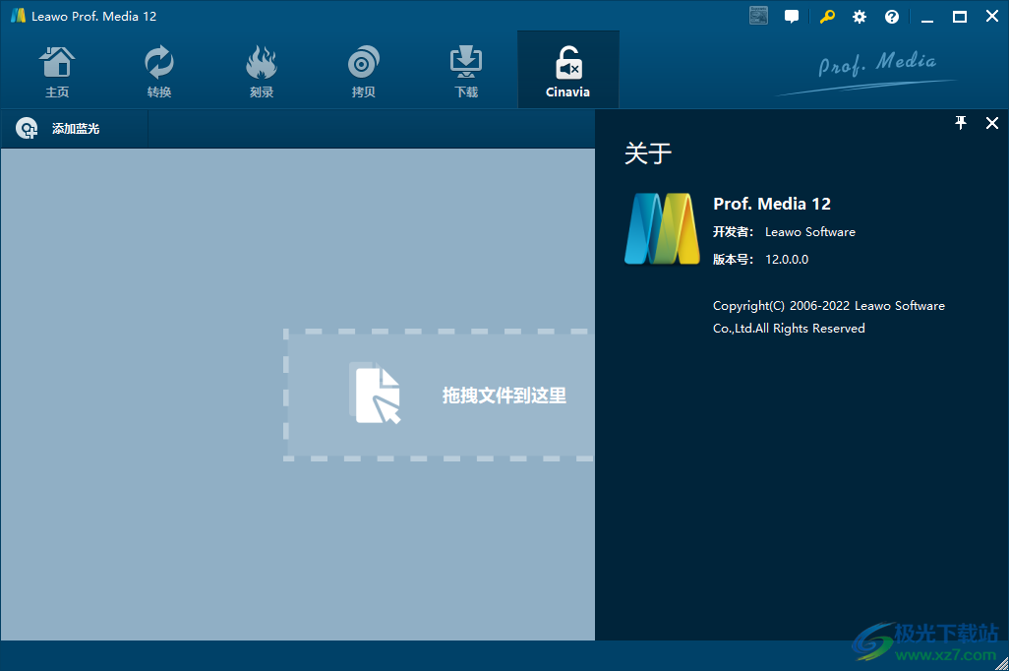Image resolution: width=1009 pixels, height=671 pixels.
Task: Click the window resize grip corner
Action: point(1001,663)
